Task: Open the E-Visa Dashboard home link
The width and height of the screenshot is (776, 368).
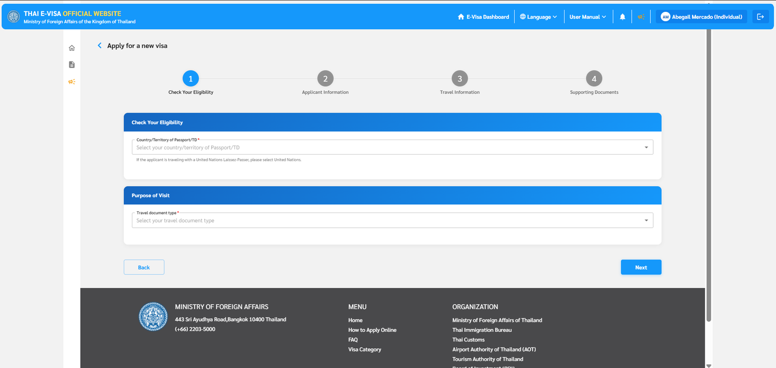Action: (x=483, y=17)
